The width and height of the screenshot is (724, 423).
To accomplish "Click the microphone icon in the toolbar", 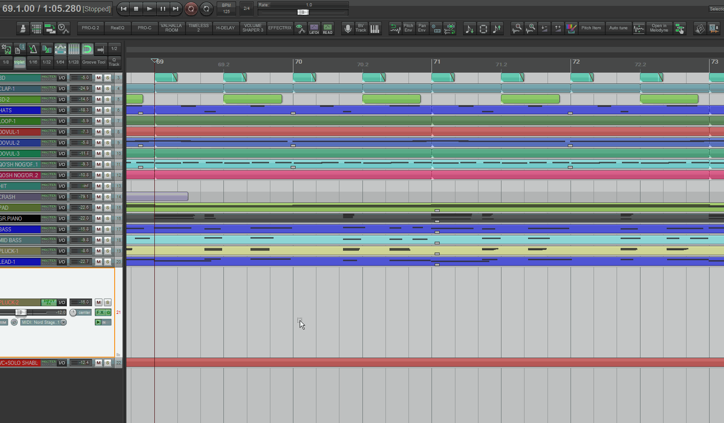I will (x=348, y=29).
